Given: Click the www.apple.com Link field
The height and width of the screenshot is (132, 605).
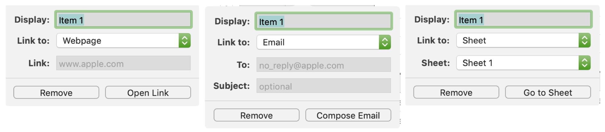Looking at the screenshot, I should (x=123, y=63).
